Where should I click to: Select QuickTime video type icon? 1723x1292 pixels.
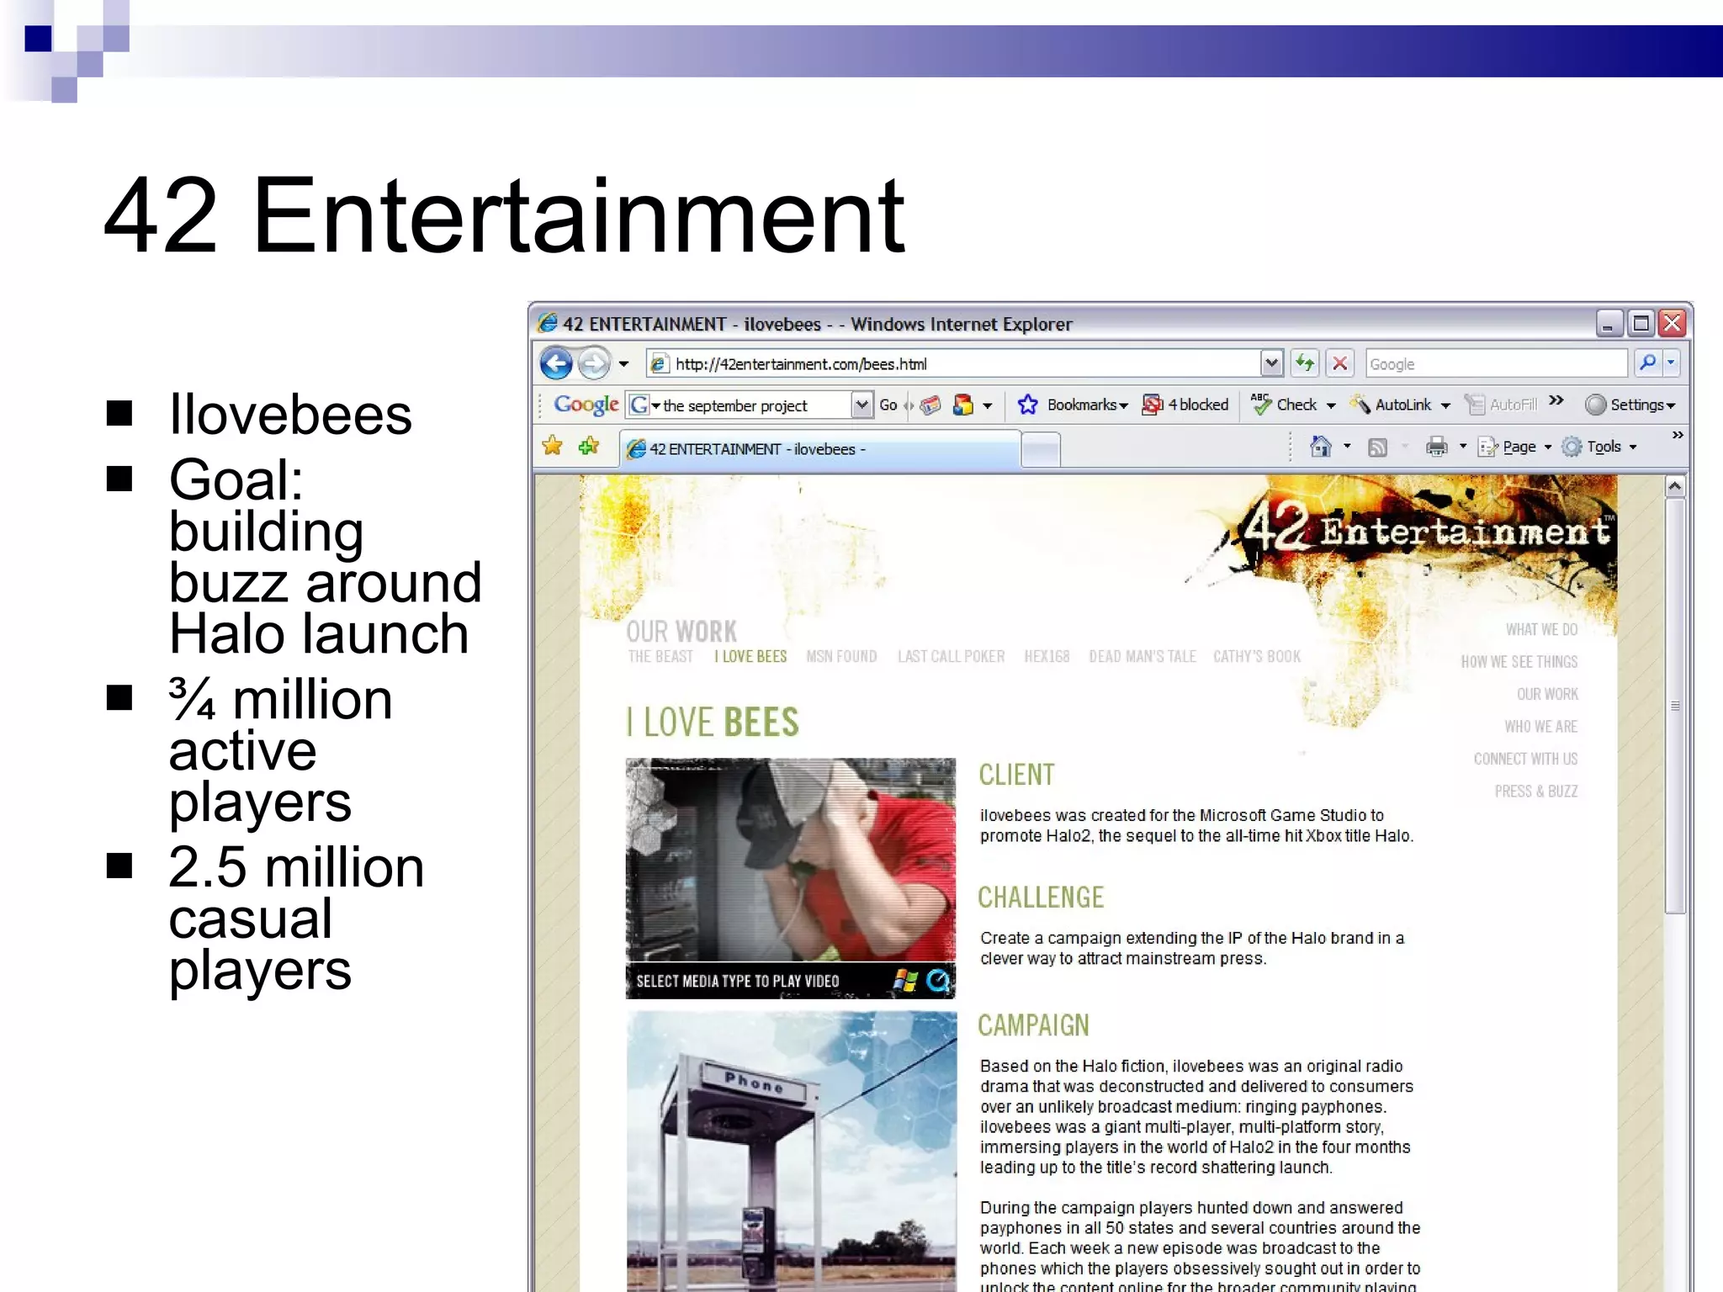click(x=938, y=980)
